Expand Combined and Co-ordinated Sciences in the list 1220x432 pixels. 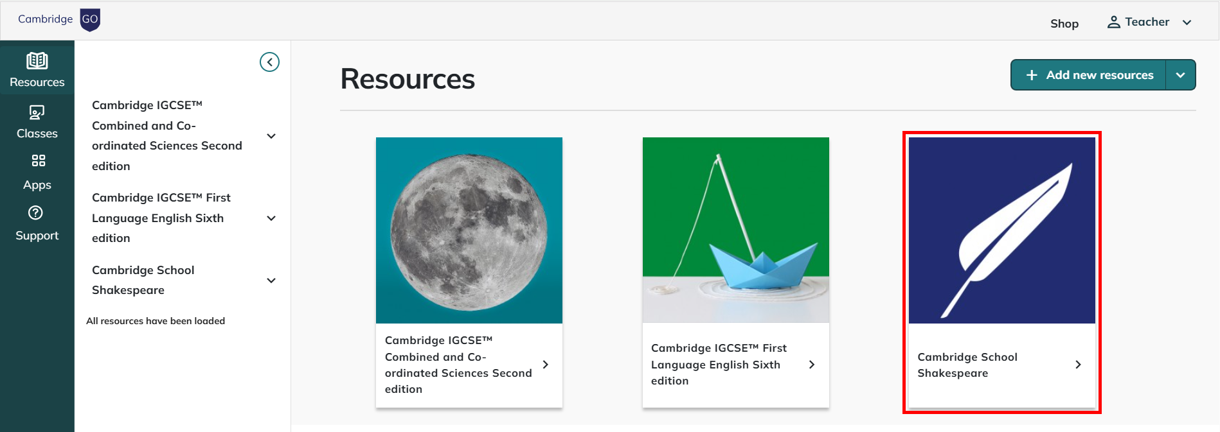coord(271,136)
